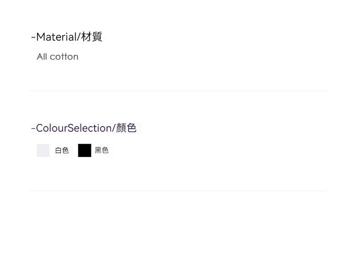Select the black colour swatch
342x253 pixels.
[x=85, y=150]
